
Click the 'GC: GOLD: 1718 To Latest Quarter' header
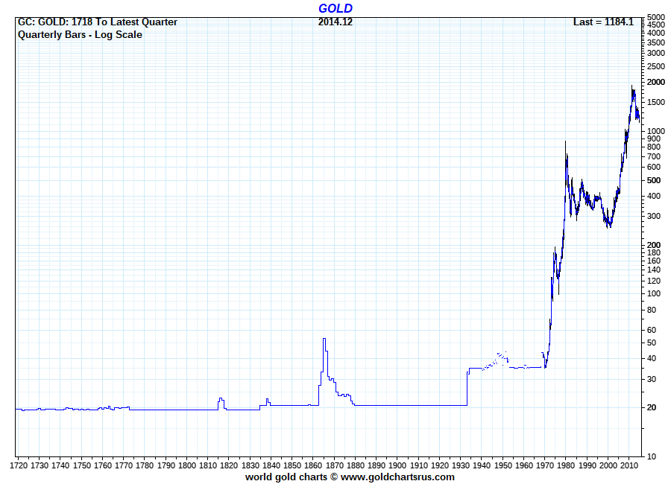click(98, 22)
